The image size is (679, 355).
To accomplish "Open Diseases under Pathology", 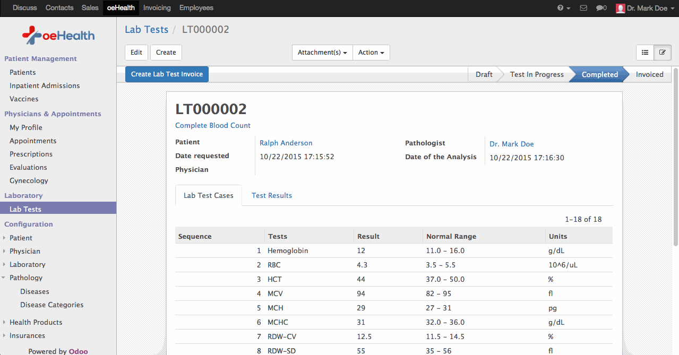I will (35, 291).
